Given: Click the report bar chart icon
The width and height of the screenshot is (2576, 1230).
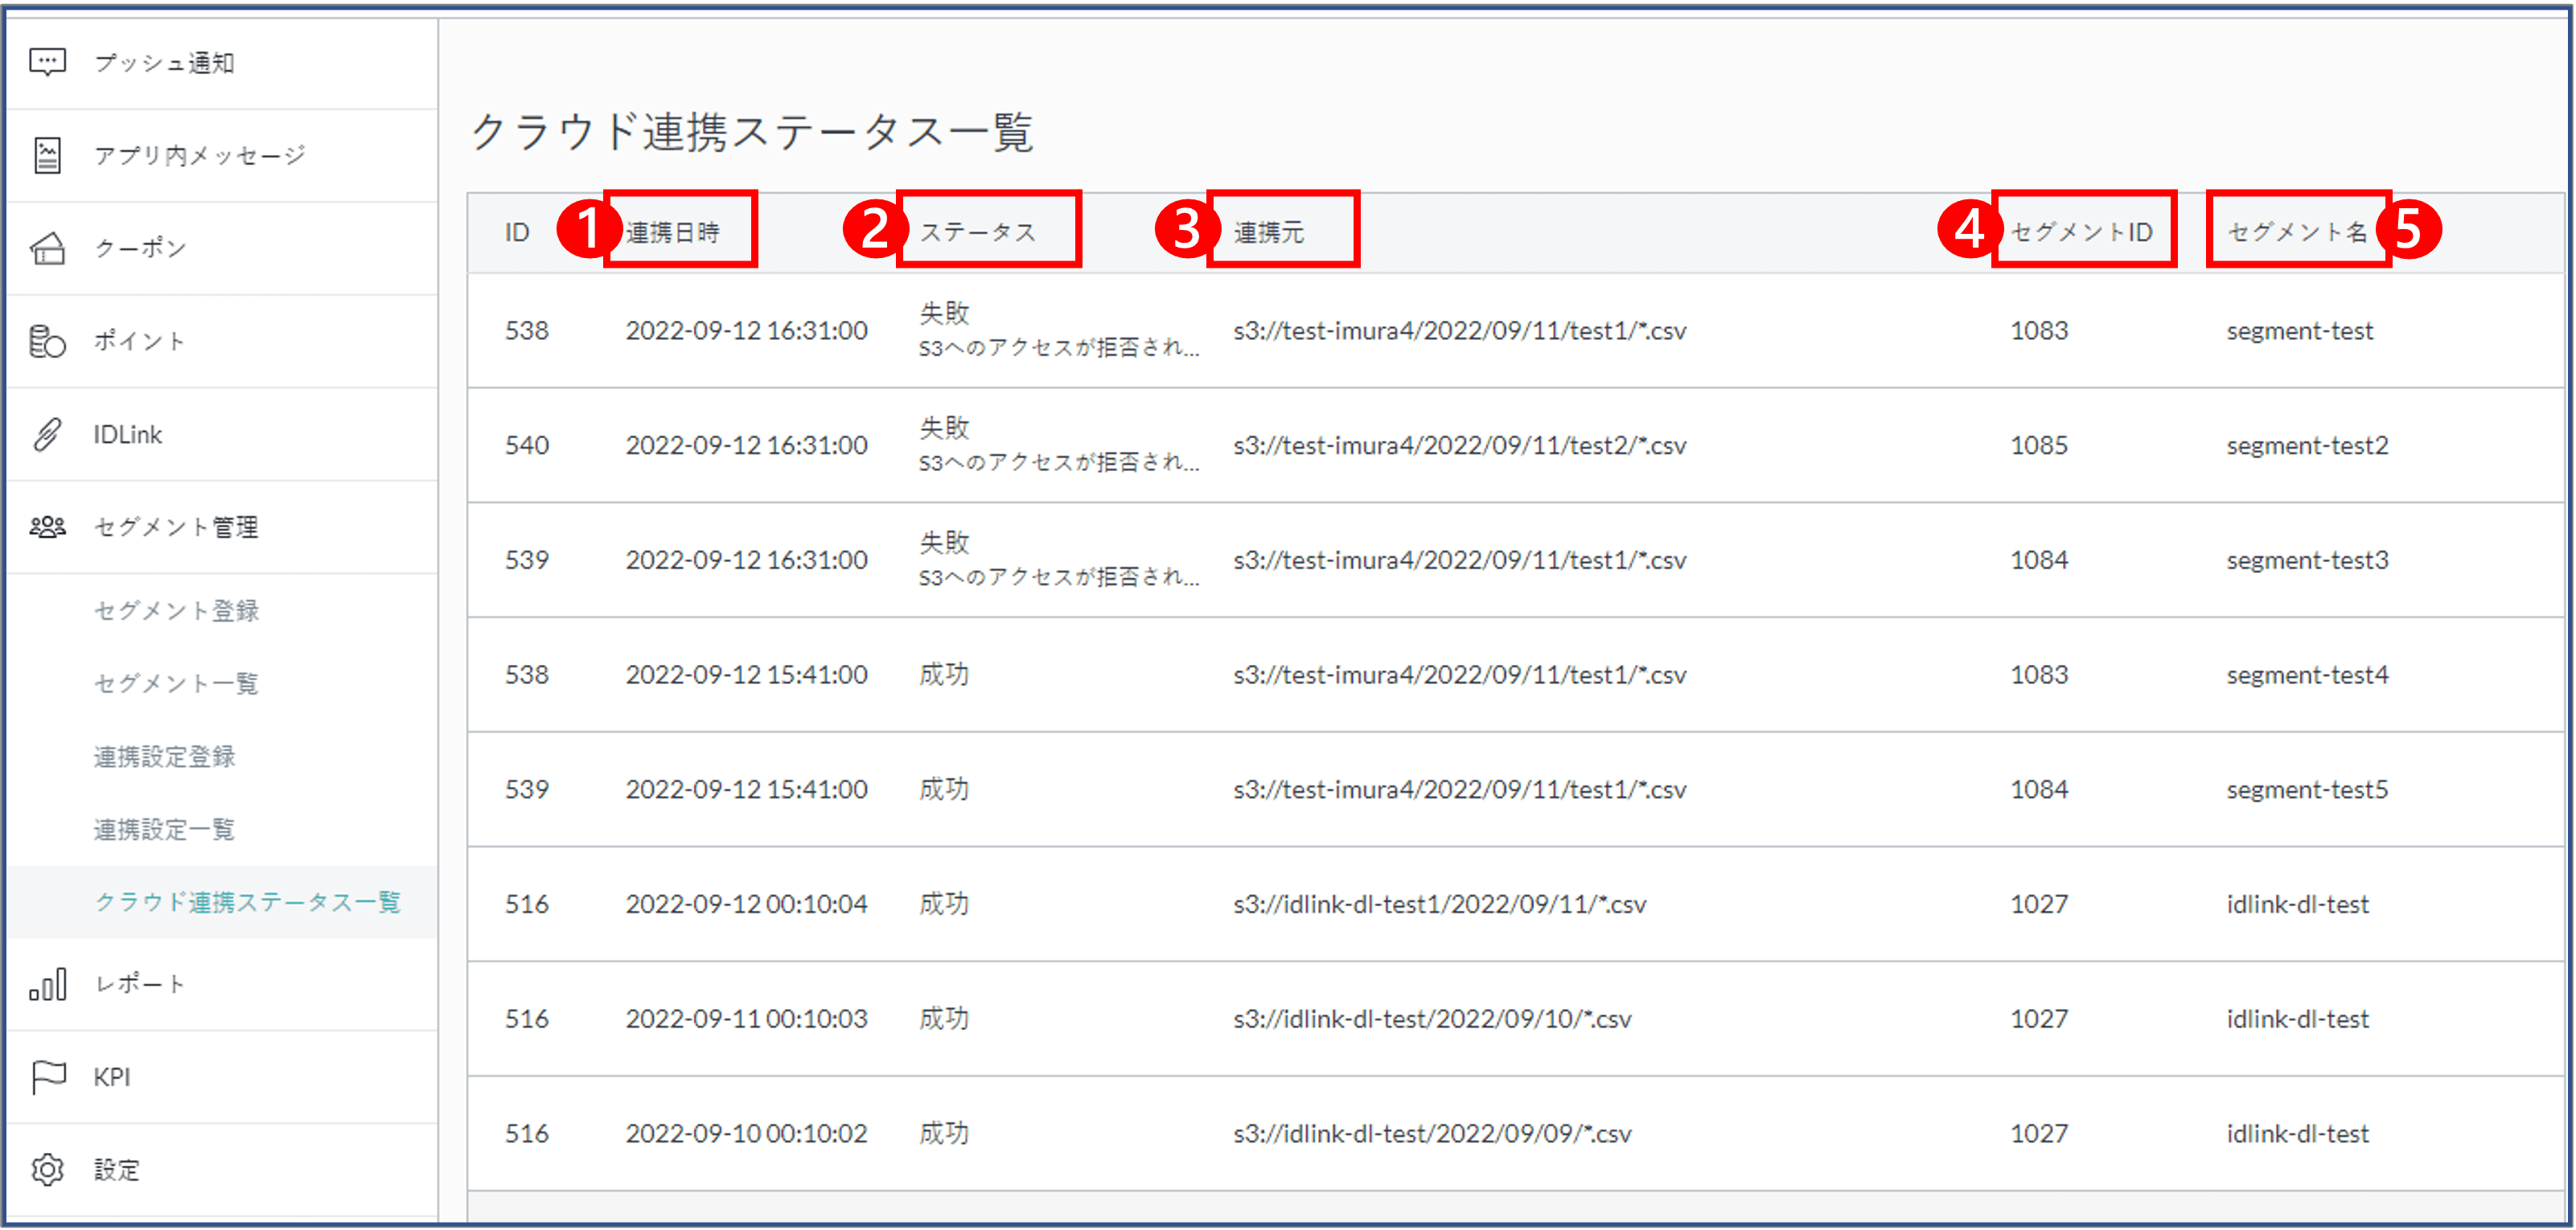Looking at the screenshot, I should click(x=47, y=984).
